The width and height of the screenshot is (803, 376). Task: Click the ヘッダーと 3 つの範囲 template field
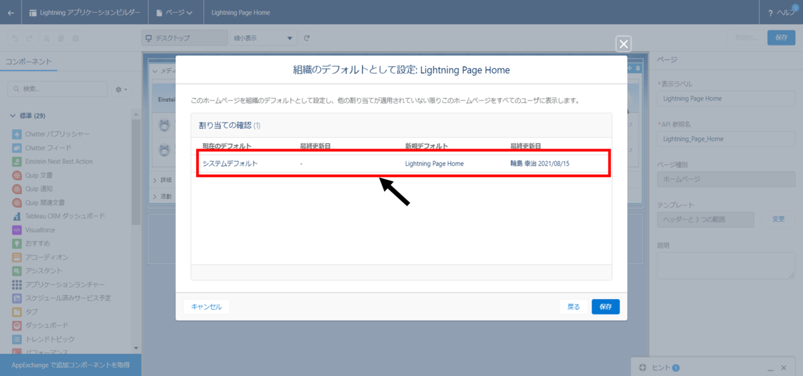click(x=705, y=219)
